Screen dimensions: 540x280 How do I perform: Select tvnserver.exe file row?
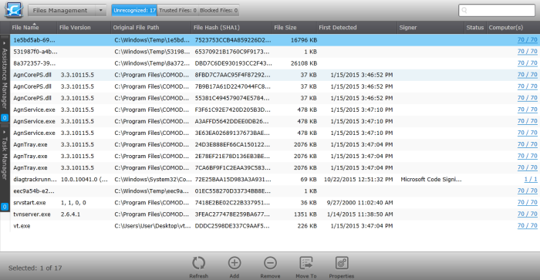point(275,214)
